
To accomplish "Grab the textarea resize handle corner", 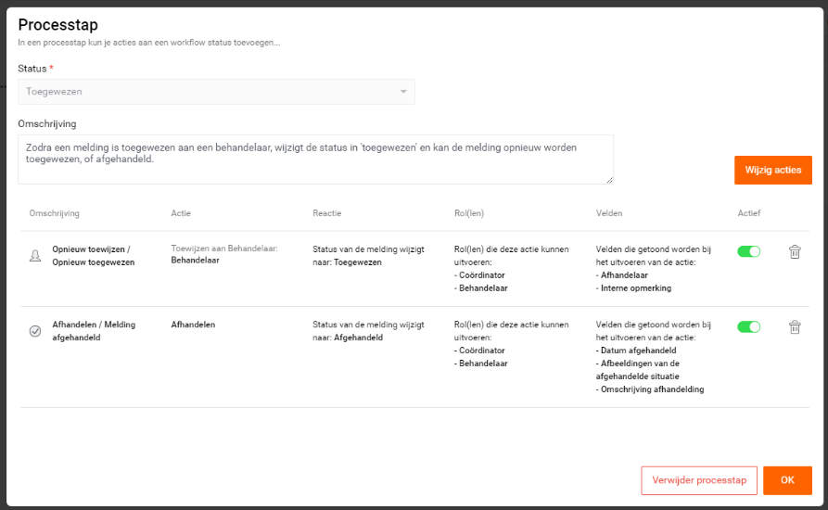I will [609, 180].
